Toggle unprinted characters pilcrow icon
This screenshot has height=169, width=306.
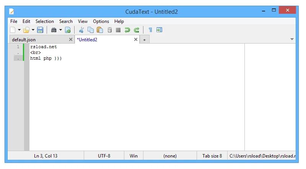[x=150, y=30]
